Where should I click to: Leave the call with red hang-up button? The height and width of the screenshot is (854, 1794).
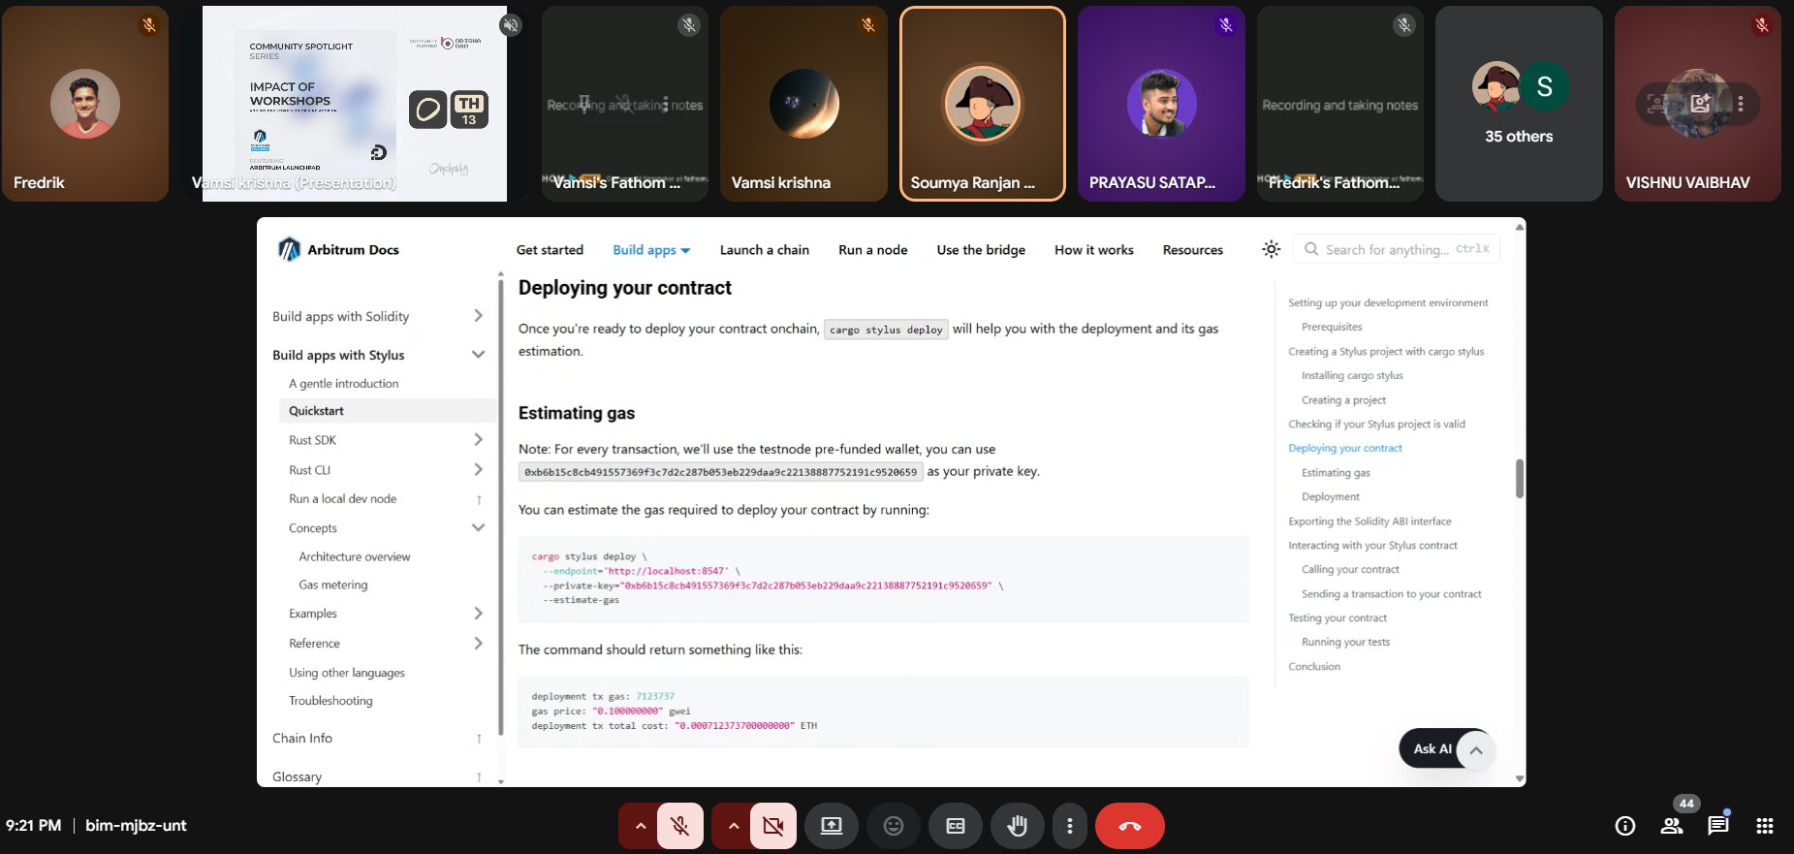tap(1129, 826)
